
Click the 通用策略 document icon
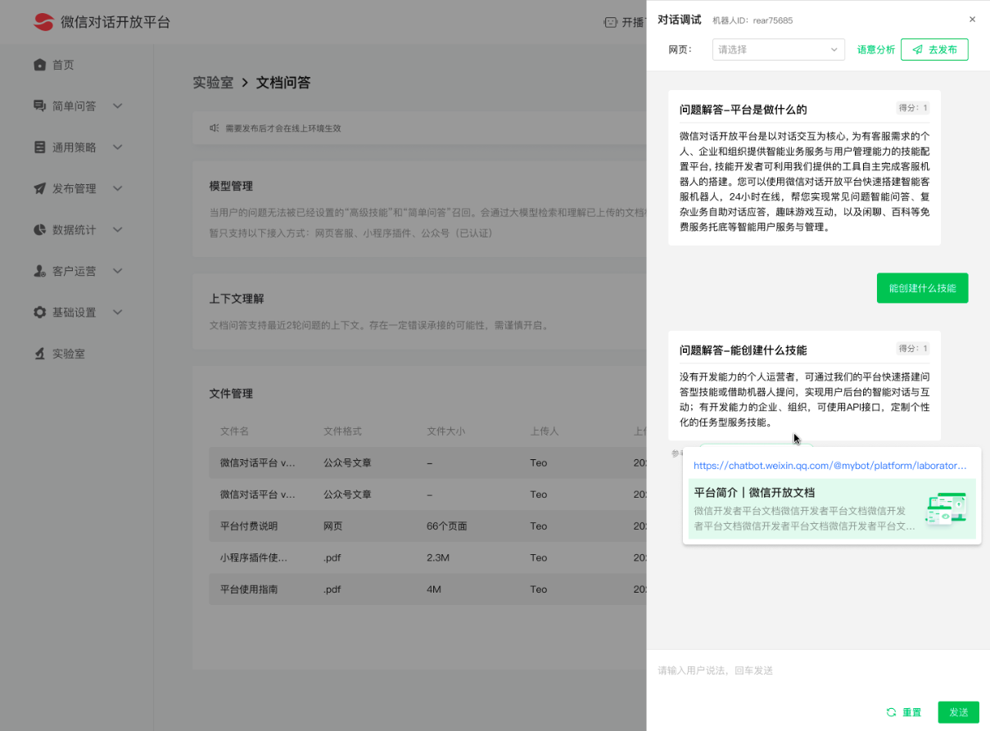pos(39,147)
